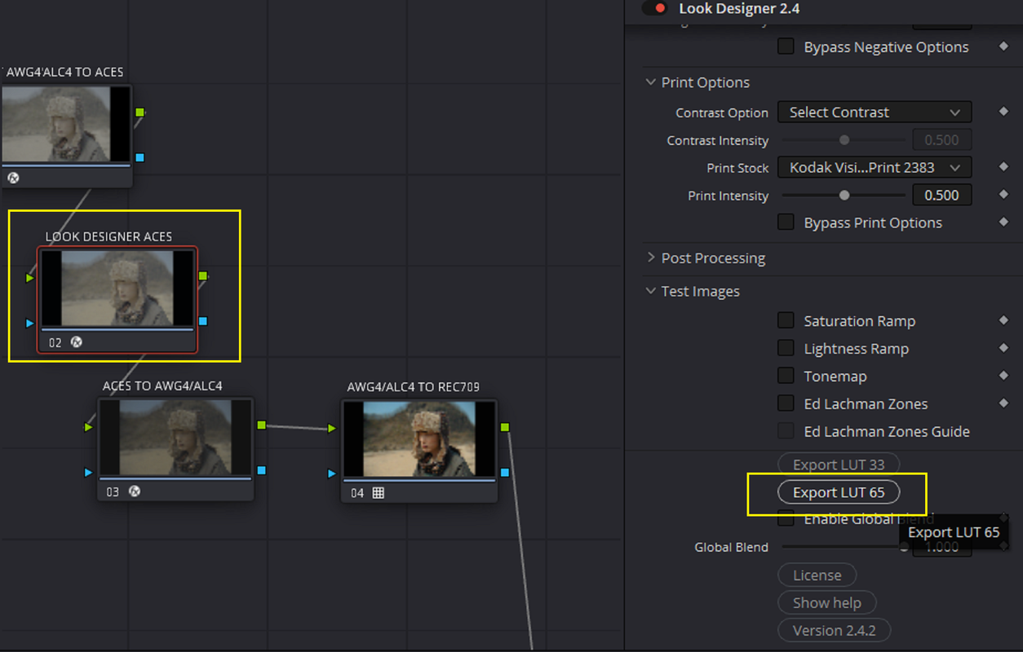Image resolution: width=1023 pixels, height=652 pixels.
Task: Expand the Post Processing section
Action: pyautogui.click(x=651, y=258)
